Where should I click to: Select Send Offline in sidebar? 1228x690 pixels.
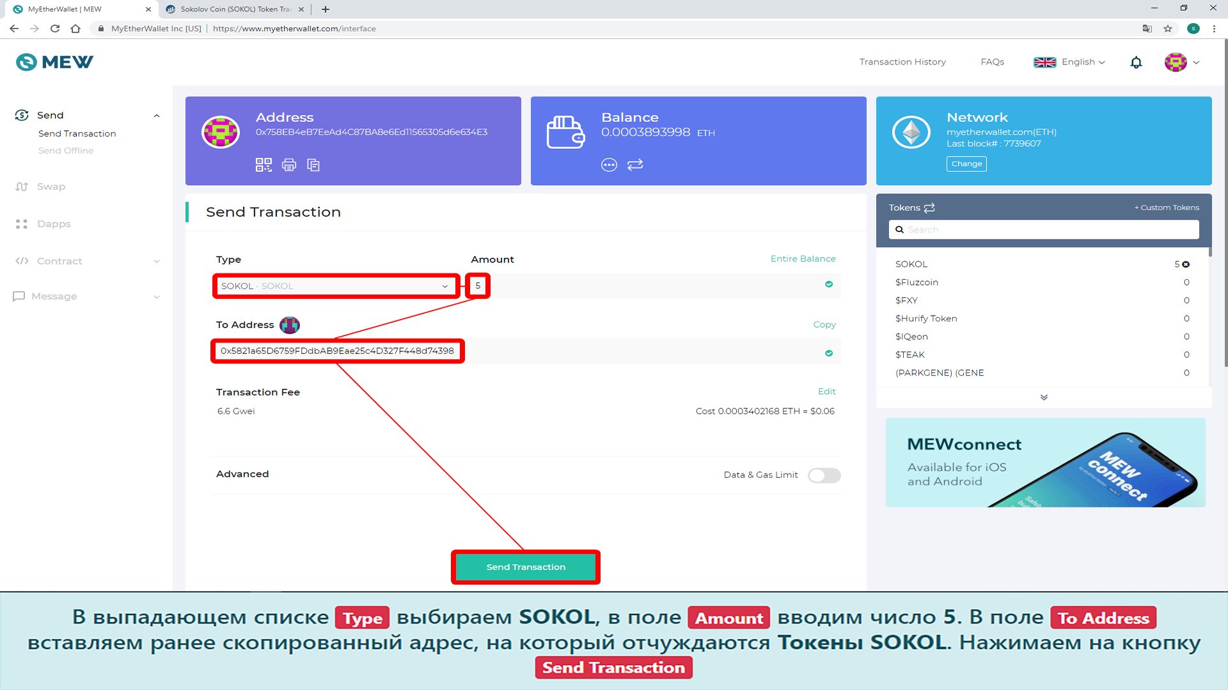[66, 151]
